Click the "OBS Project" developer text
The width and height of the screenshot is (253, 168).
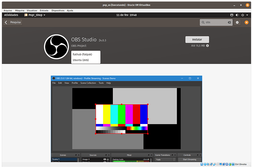[x=79, y=46]
